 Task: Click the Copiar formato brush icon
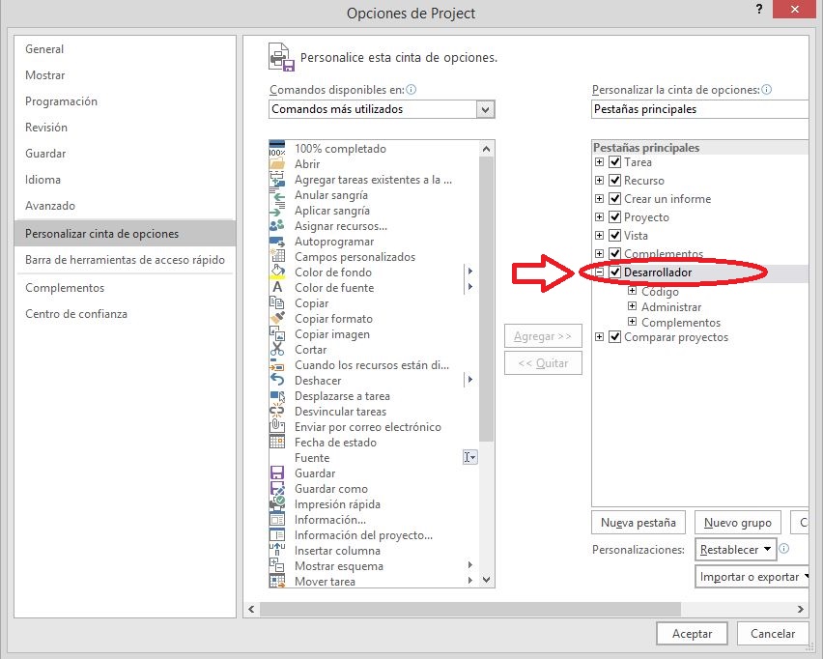tap(276, 319)
